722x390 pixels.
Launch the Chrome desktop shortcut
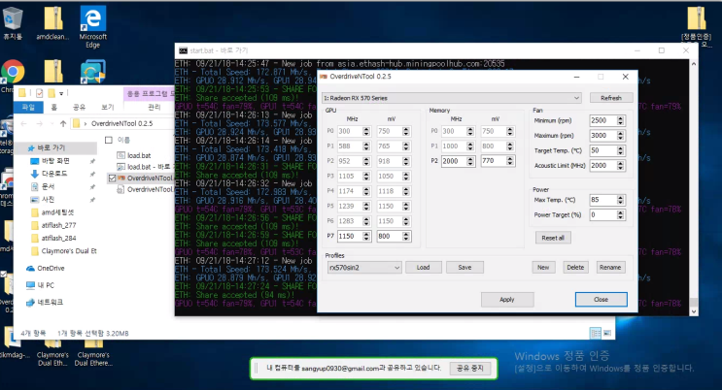tap(13, 74)
